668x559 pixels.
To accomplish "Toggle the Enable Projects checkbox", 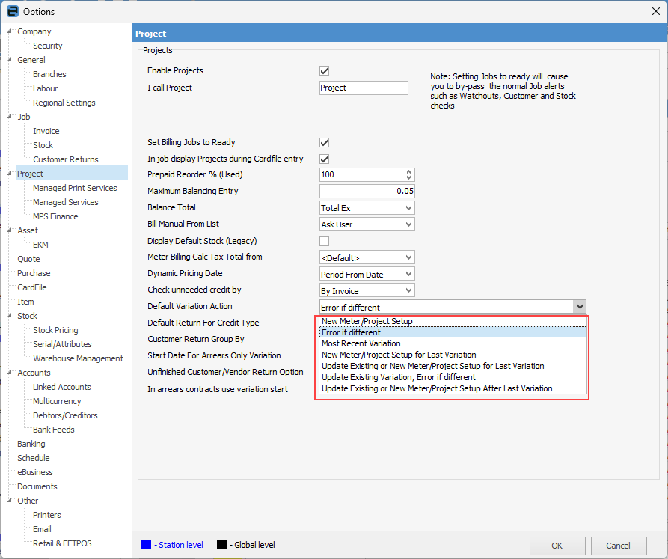I will tap(325, 71).
